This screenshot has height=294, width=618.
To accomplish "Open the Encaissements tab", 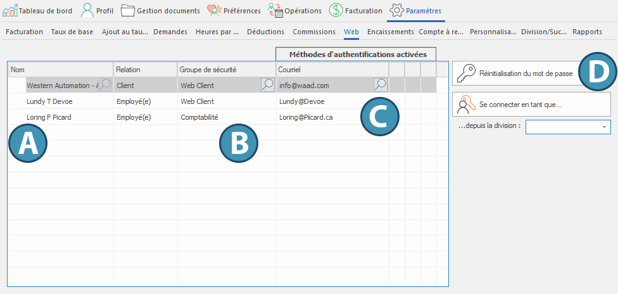I will pyautogui.click(x=390, y=32).
